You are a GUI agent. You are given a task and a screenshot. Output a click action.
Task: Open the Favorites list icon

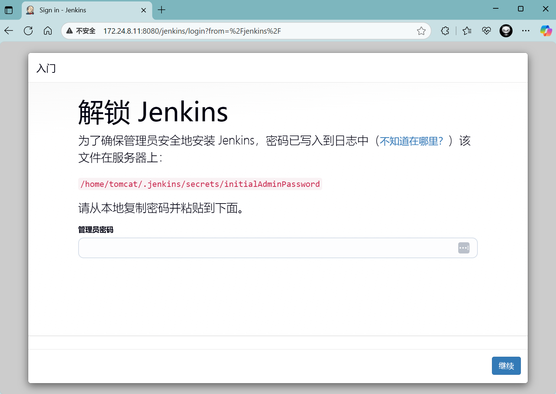467,31
